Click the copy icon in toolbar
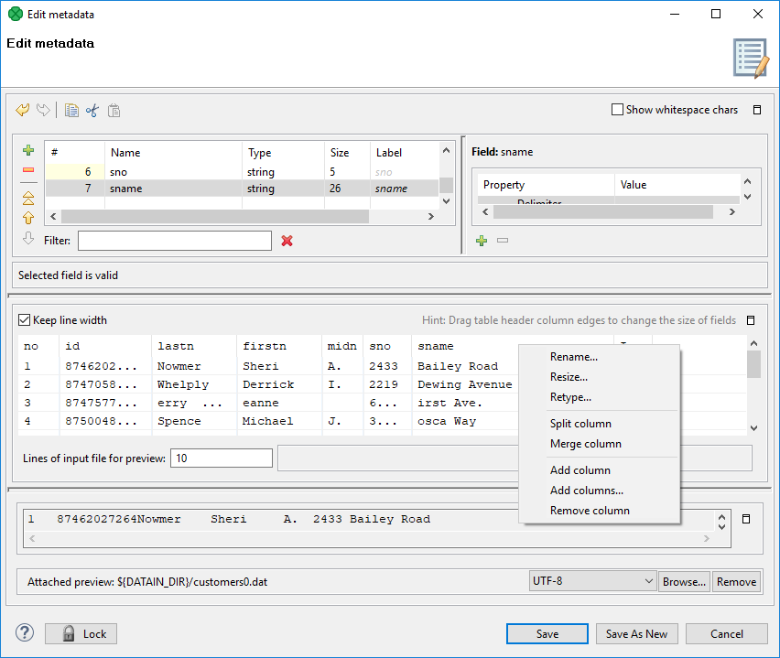Viewport: 780px width, 658px height. click(x=71, y=111)
